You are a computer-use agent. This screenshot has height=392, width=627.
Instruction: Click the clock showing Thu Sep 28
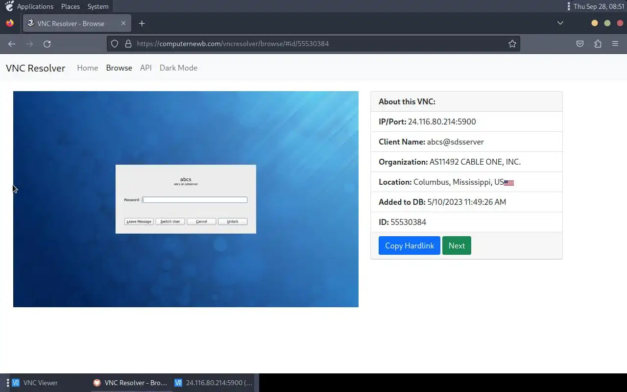[x=599, y=6]
